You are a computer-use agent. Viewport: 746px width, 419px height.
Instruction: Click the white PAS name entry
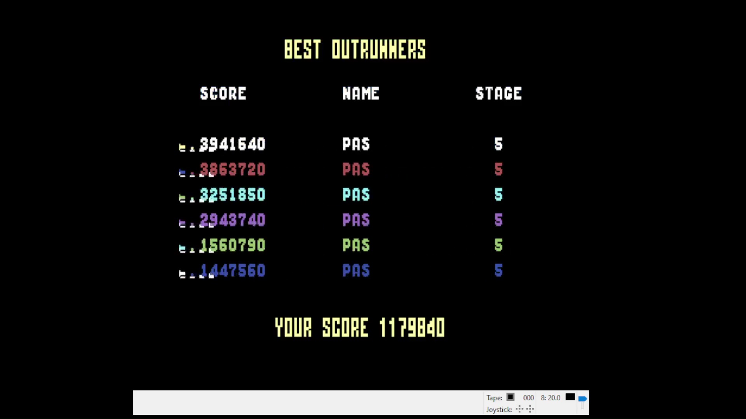click(356, 144)
